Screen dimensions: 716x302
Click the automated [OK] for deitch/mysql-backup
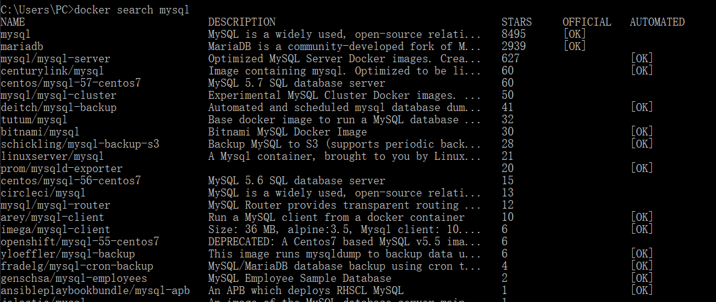(641, 107)
